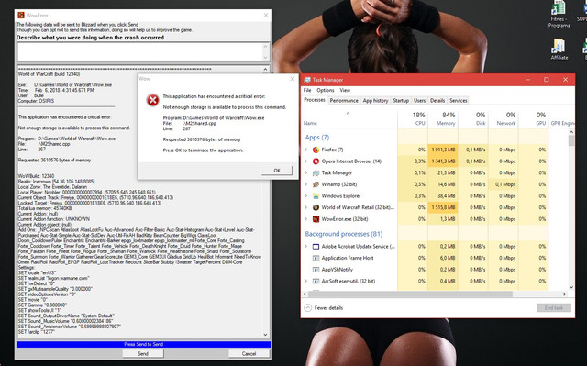Expand the Winamp (32 bit) row
Viewport: 587px width, 366px height.
[x=305, y=184]
